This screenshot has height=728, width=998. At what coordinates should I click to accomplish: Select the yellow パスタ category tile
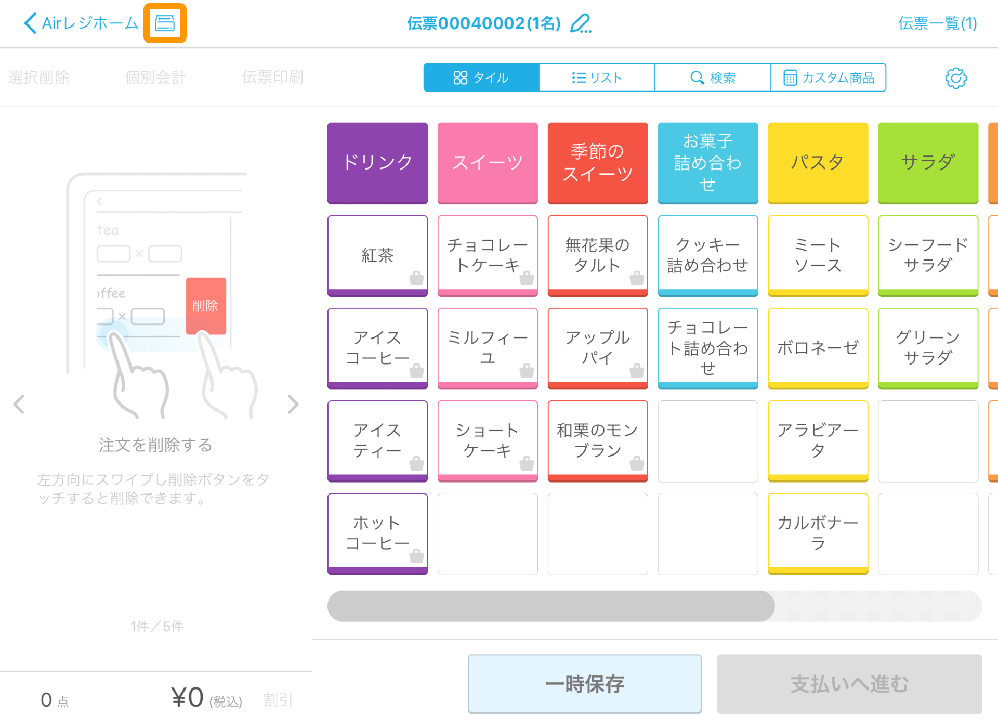(818, 163)
